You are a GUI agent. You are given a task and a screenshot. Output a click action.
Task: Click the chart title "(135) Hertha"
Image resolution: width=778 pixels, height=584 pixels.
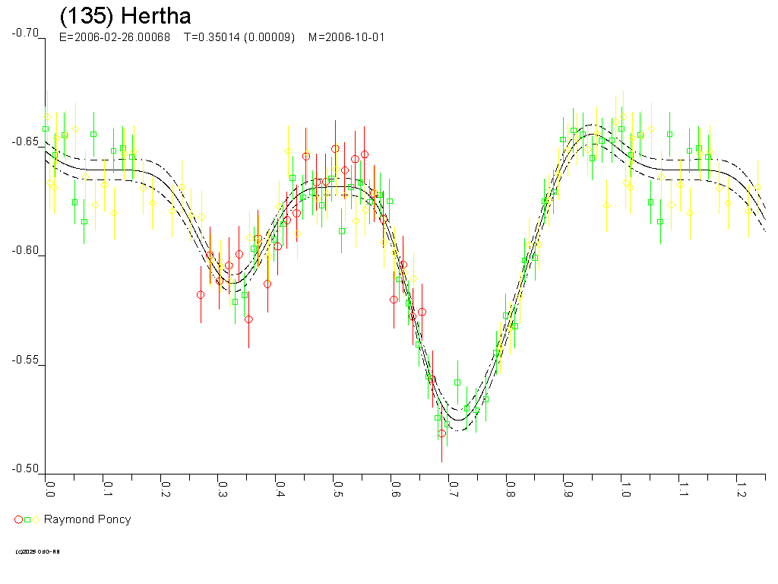[125, 16]
